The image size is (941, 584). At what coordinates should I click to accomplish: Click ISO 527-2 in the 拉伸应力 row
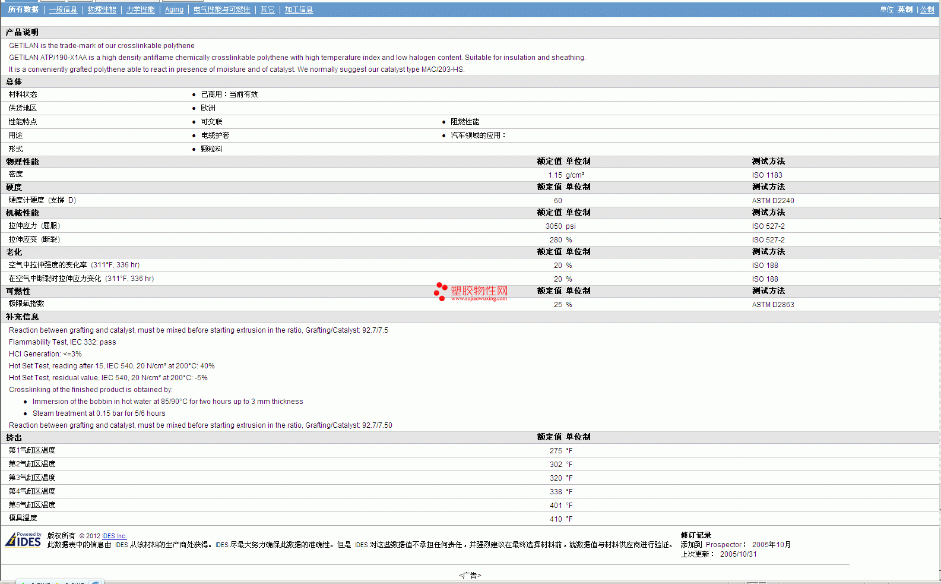pos(768,226)
